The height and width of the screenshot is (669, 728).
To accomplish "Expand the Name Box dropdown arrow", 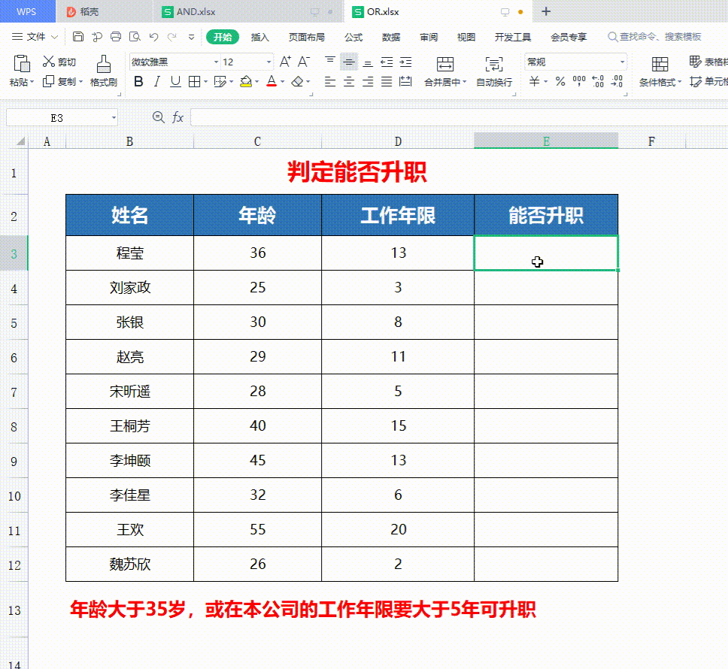I will pyautogui.click(x=114, y=118).
